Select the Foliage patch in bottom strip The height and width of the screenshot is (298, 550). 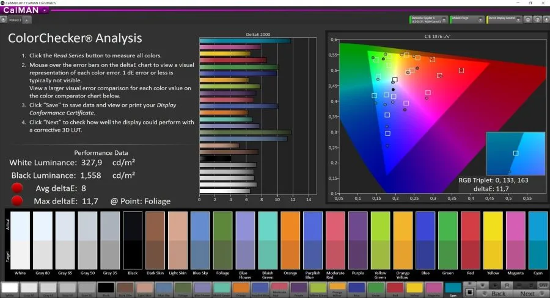pos(183,289)
